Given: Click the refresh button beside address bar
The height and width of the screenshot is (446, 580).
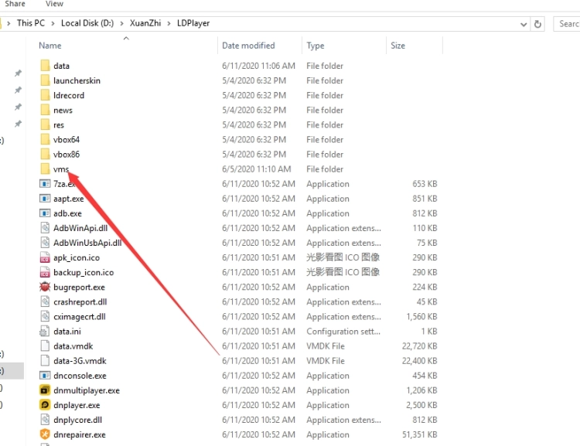Looking at the screenshot, I should point(538,24).
